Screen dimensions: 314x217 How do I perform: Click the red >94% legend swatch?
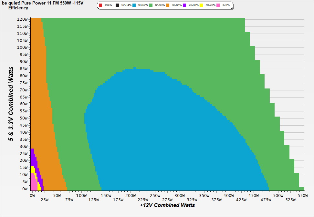tap(100, 5)
